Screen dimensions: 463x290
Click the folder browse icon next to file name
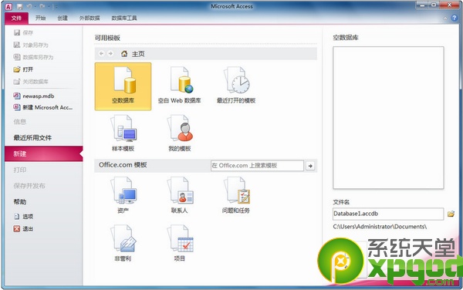[x=451, y=214]
